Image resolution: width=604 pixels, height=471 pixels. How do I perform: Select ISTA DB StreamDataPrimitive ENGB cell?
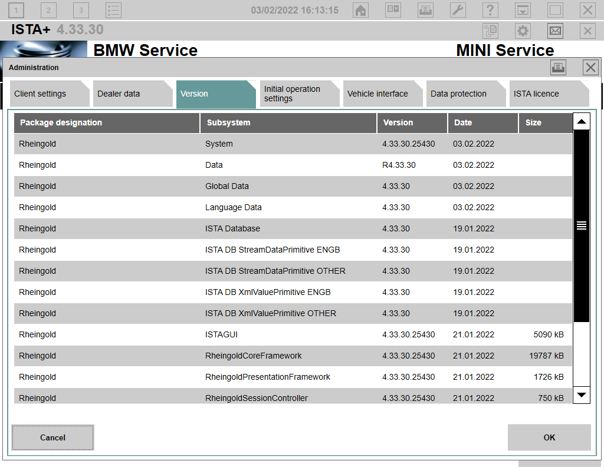pyautogui.click(x=273, y=250)
